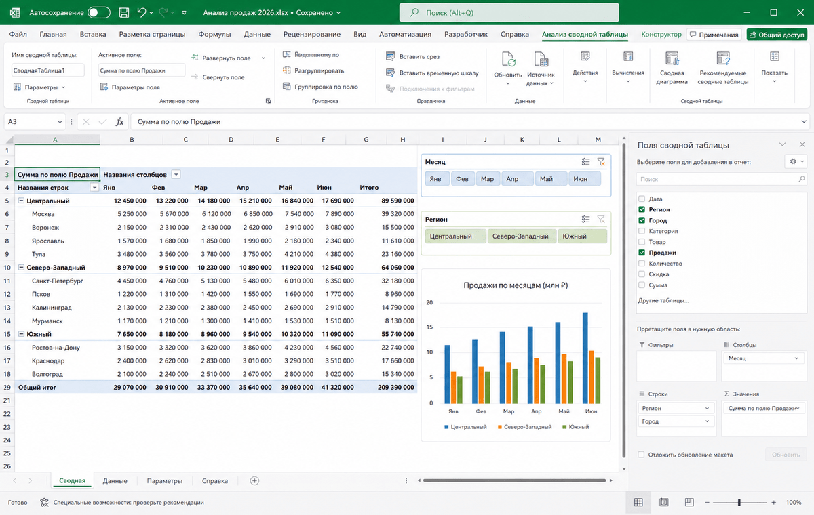Click the Общий доступ share button
The image size is (814, 515).
click(776, 35)
